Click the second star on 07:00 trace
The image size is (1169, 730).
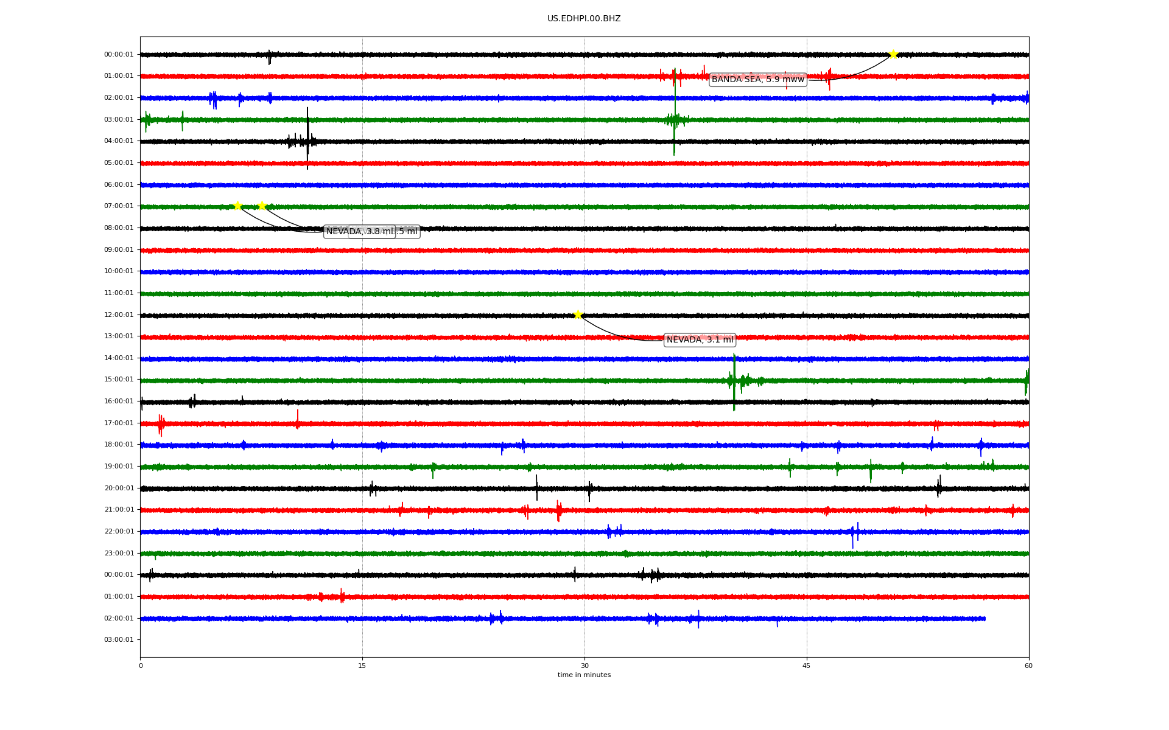coord(262,206)
